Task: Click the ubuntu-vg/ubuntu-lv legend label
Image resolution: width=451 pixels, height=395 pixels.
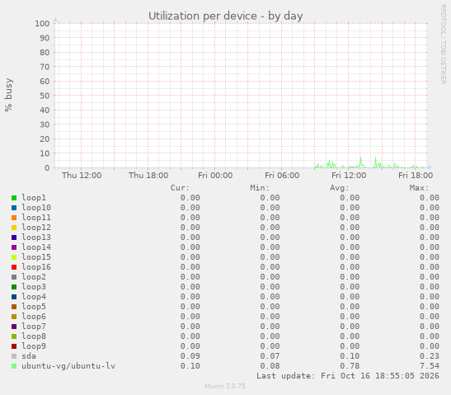Action: coord(68,366)
